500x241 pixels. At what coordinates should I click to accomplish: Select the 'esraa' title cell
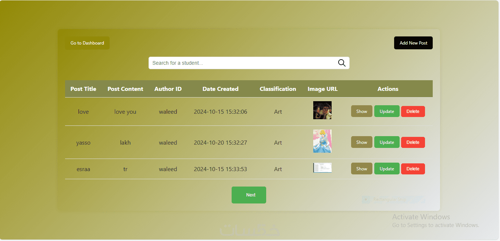click(x=83, y=169)
